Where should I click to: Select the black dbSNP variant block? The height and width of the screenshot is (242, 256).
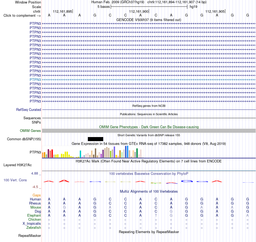tap(95, 139)
